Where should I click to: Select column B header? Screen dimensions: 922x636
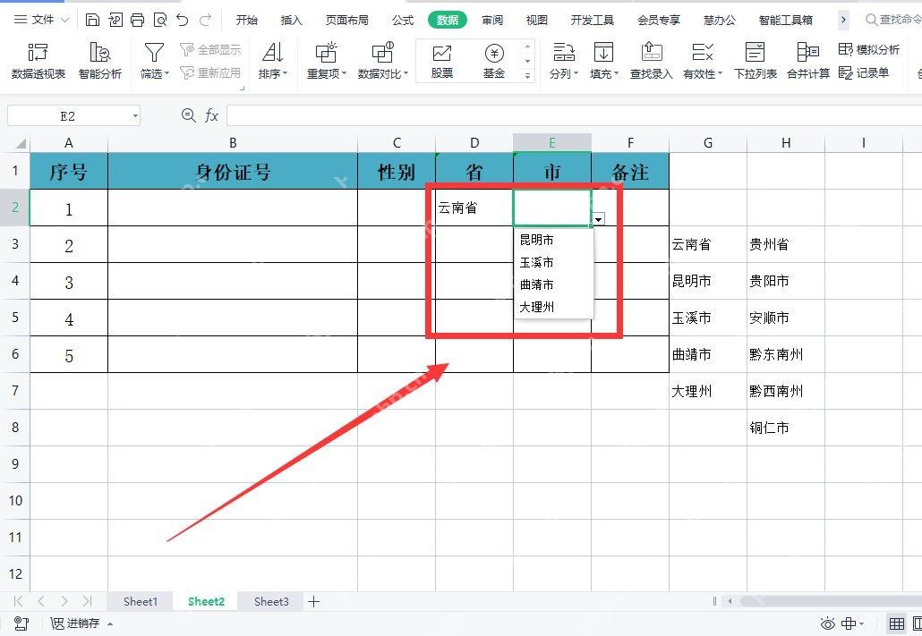coord(233,143)
